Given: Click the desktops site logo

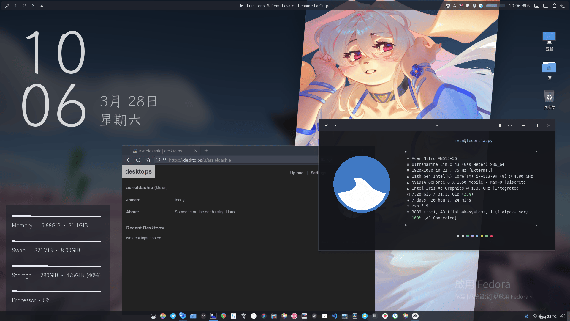Looking at the screenshot, I should [x=138, y=171].
